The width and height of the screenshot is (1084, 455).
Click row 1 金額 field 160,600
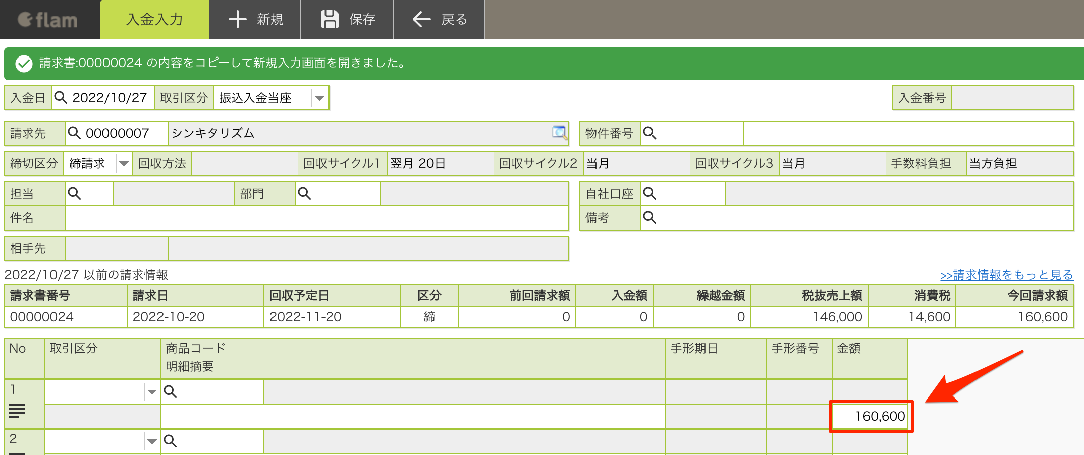870,416
